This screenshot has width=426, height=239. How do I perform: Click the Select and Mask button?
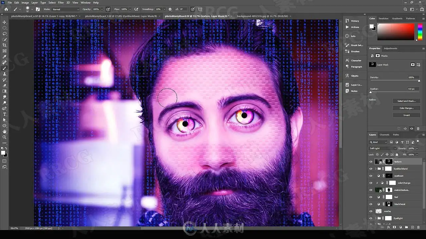point(406,101)
